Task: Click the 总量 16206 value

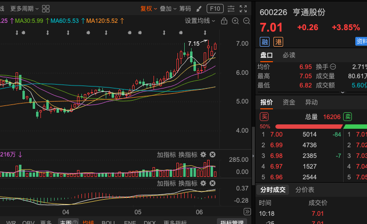Action: point(331,117)
